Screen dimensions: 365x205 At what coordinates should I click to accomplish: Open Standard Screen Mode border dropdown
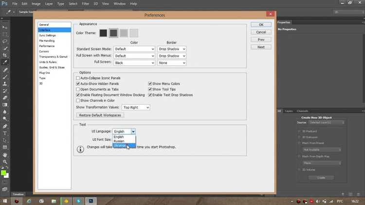(172, 49)
